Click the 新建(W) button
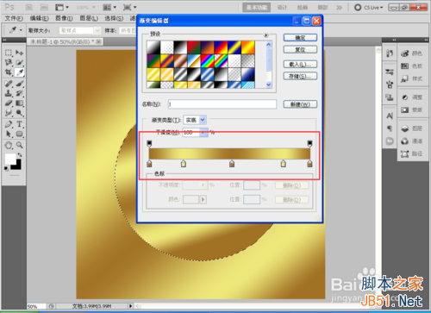This screenshot has width=431, height=313. coord(300,104)
